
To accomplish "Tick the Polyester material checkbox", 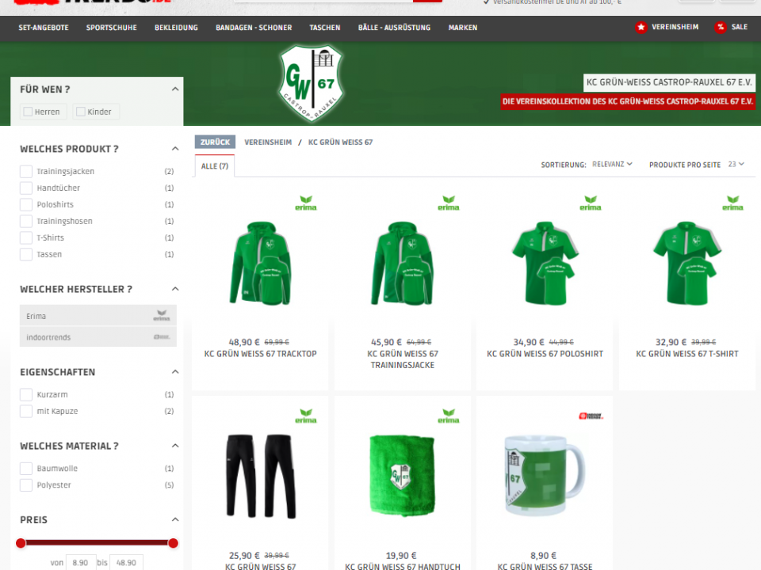I will pos(26,485).
